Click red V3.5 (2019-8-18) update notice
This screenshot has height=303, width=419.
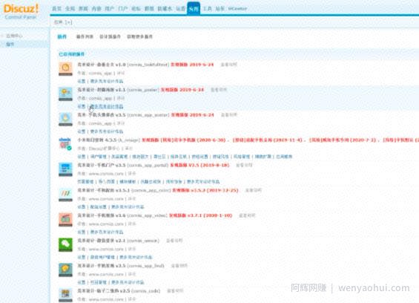(x=200, y=165)
